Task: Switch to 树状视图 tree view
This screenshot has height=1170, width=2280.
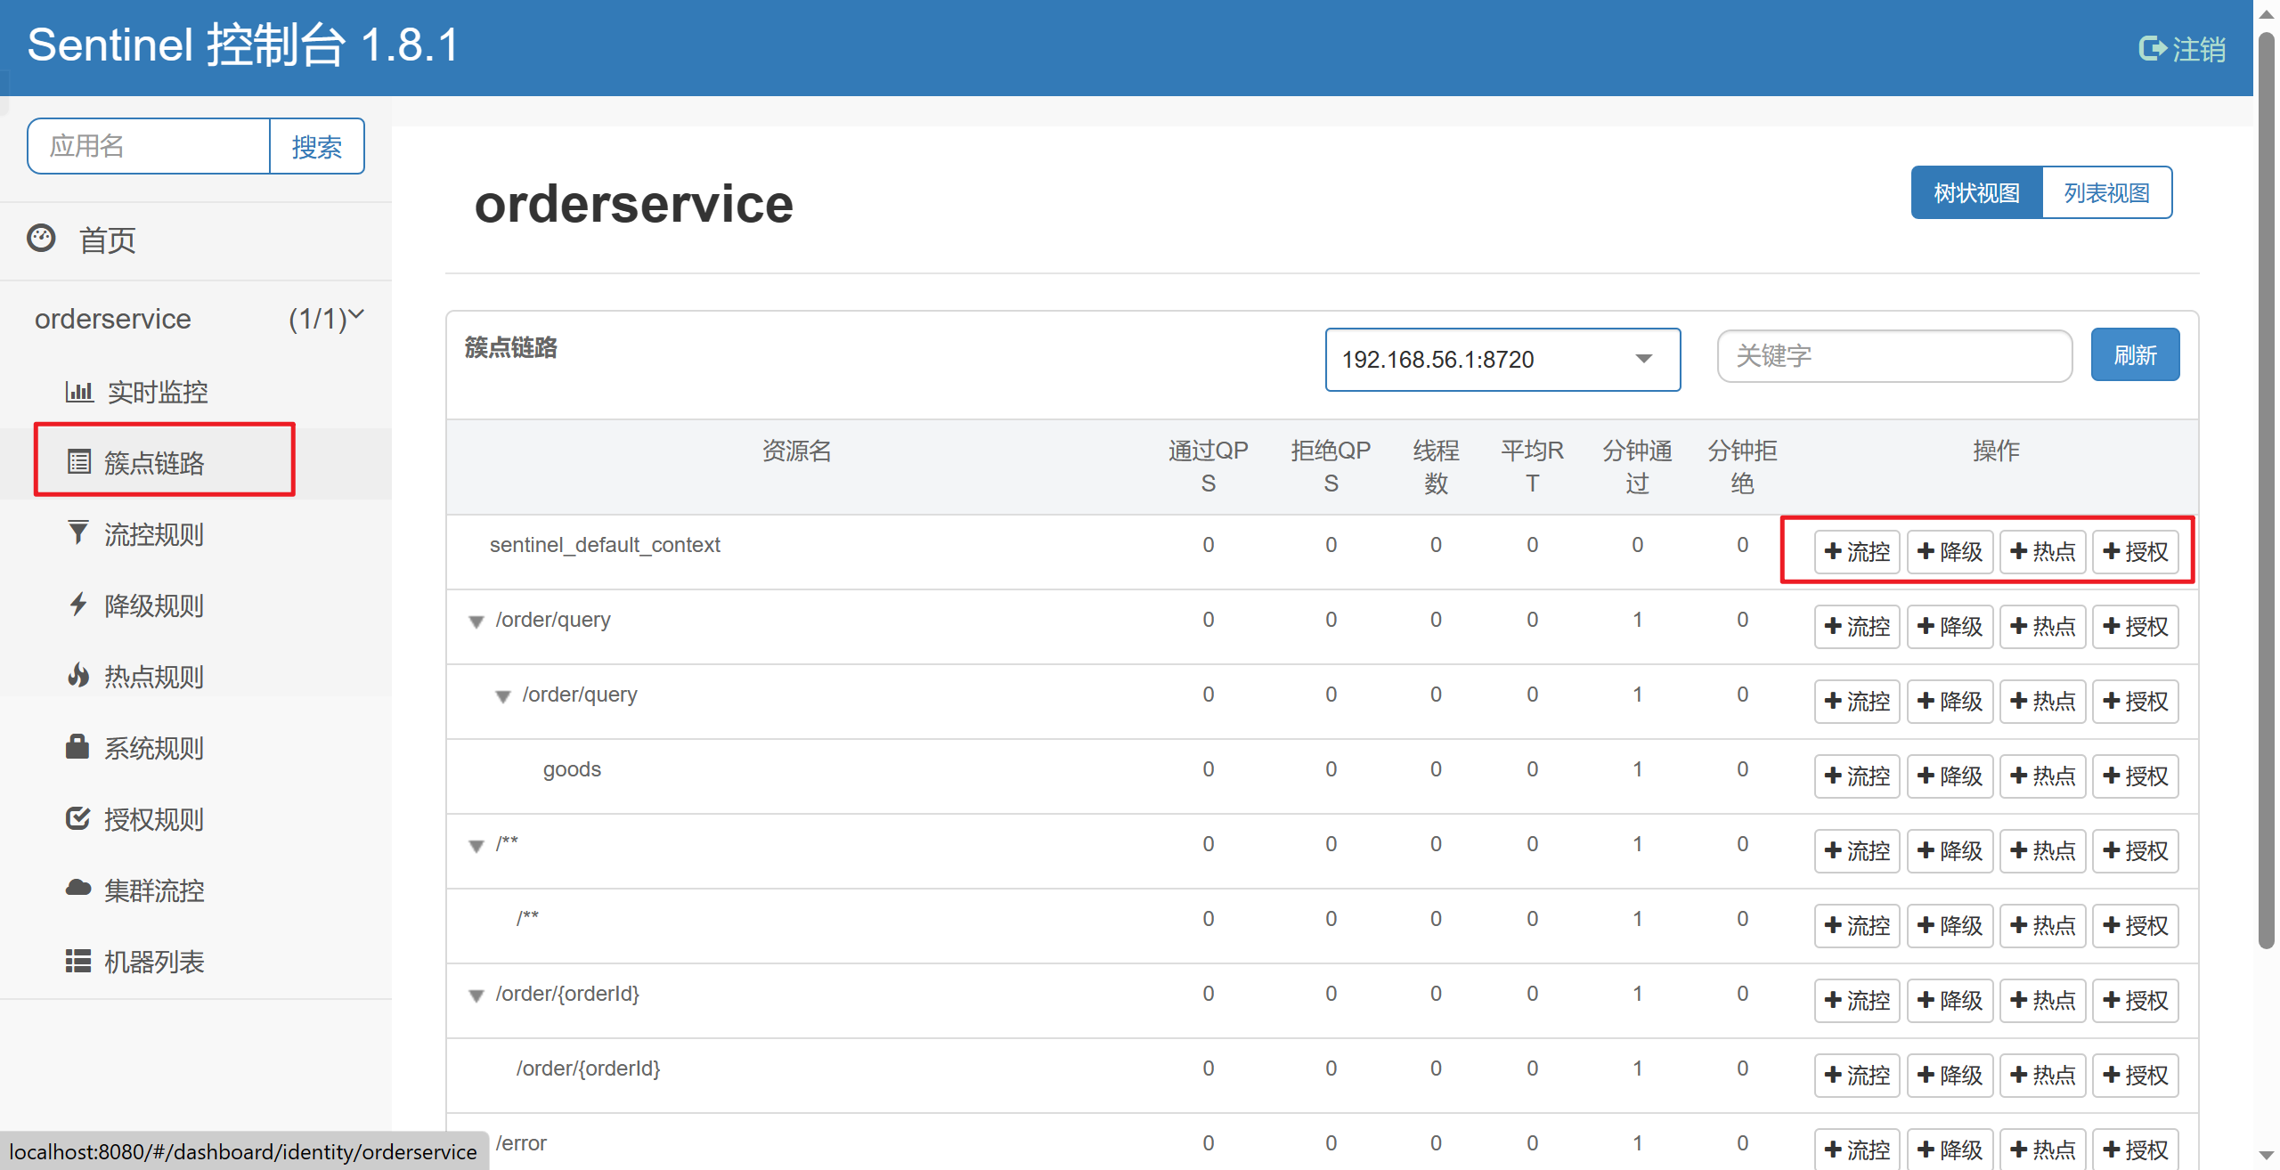Action: [x=1976, y=192]
